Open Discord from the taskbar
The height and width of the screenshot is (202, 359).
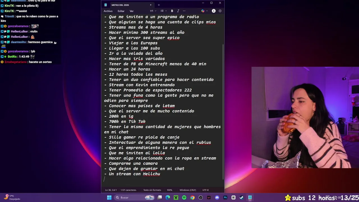(217, 198)
